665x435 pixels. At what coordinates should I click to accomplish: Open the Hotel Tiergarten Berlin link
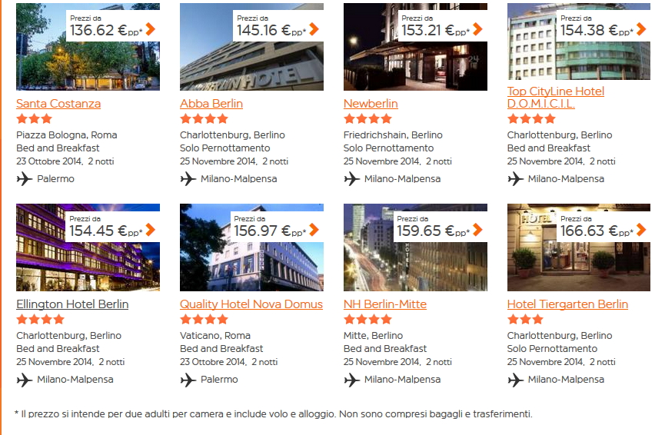(567, 304)
